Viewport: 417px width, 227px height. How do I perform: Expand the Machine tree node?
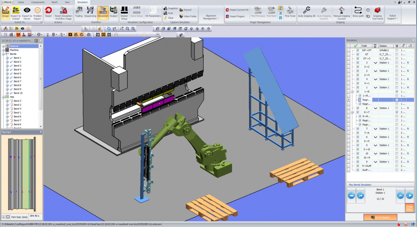3,50
